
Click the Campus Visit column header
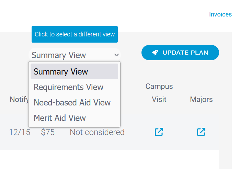(x=159, y=93)
